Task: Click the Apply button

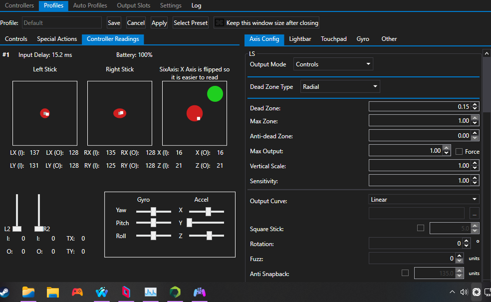Action: tap(159, 22)
